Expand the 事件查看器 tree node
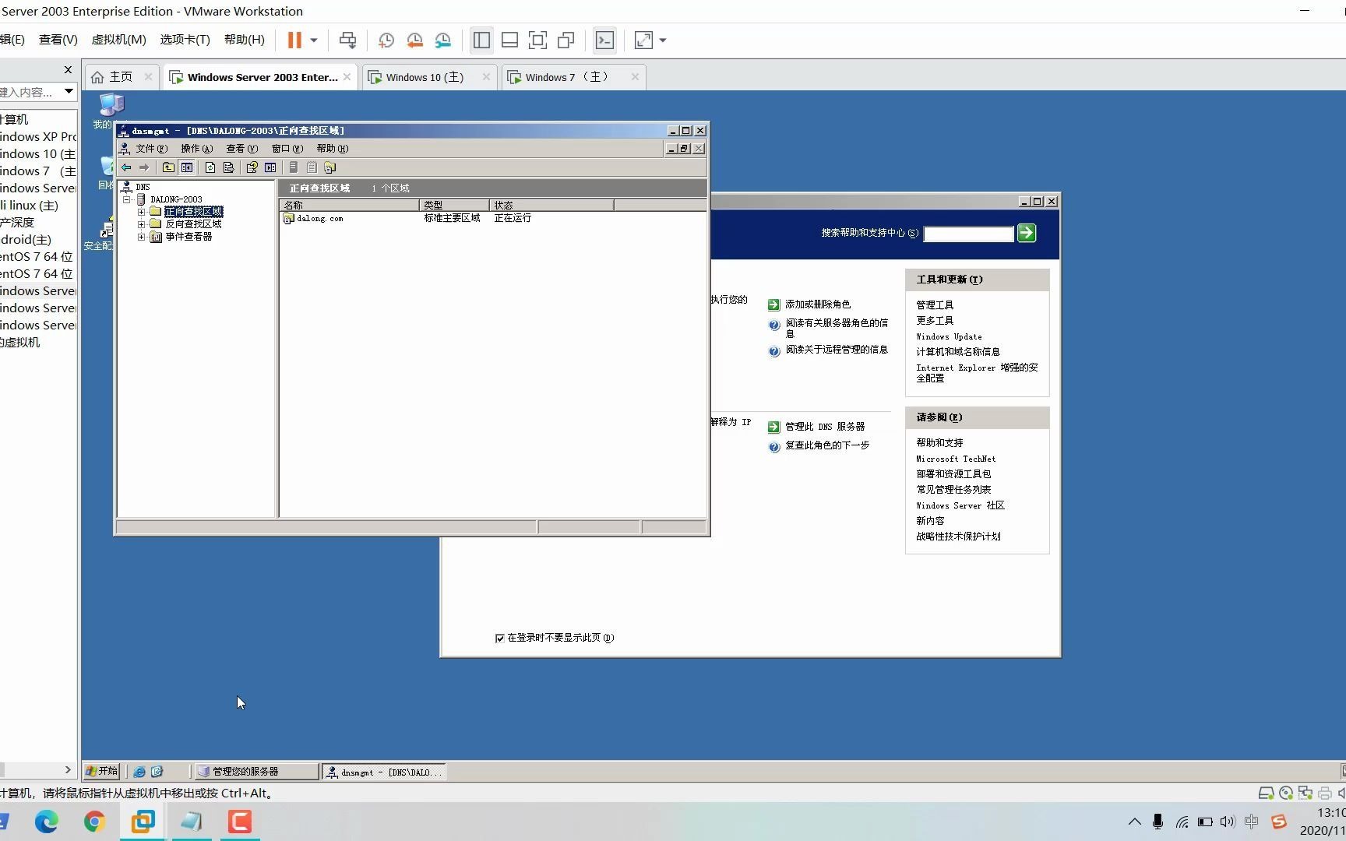Screen dimensions: 1346x841 point(141,237)
